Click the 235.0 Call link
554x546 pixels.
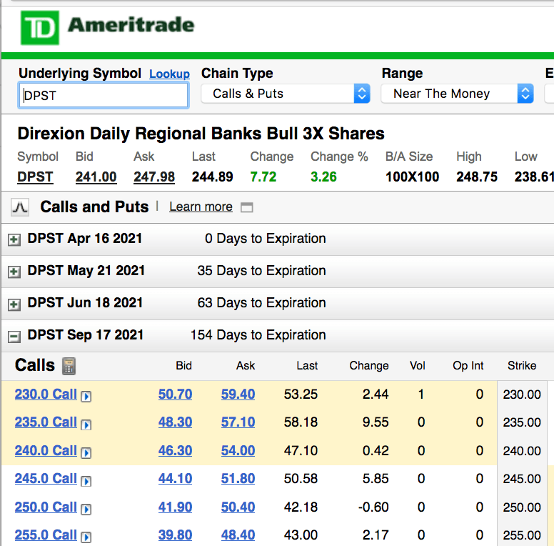(x=46, y=422)
